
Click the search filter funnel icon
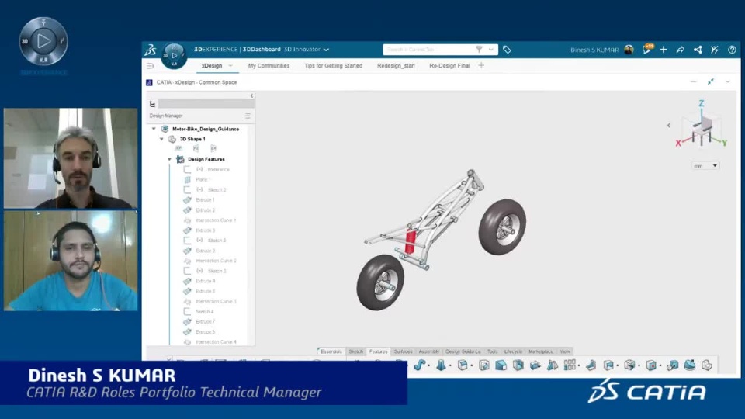pos(479,50)
